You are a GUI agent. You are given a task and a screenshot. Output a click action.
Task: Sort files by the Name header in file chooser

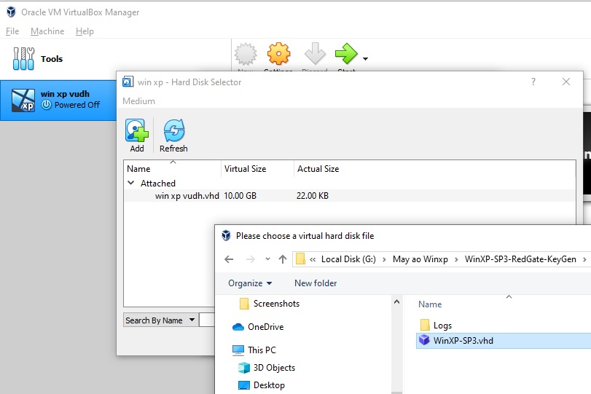(430, 304)
